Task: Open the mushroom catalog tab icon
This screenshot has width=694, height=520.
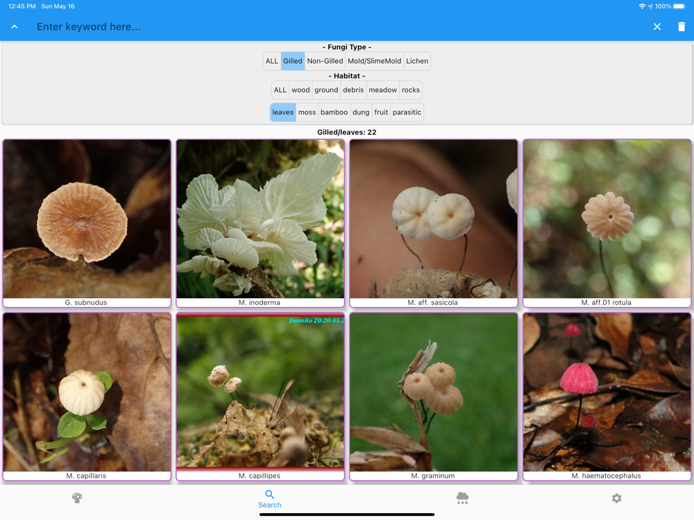Action: tap(77, 498)
